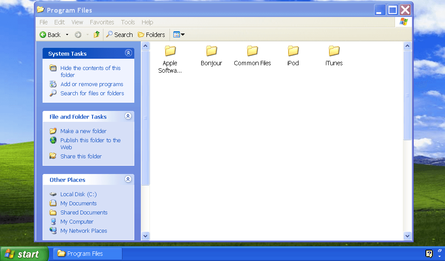
Task: Open the Bonjour folder
Action: (x=211, y=51)
